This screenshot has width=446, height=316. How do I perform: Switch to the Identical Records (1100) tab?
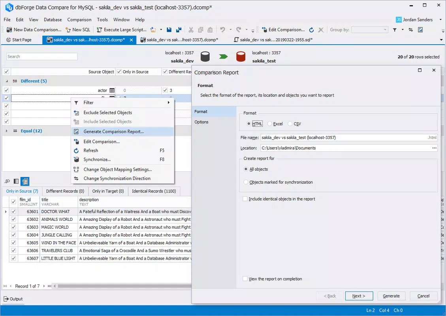point(154,191)
